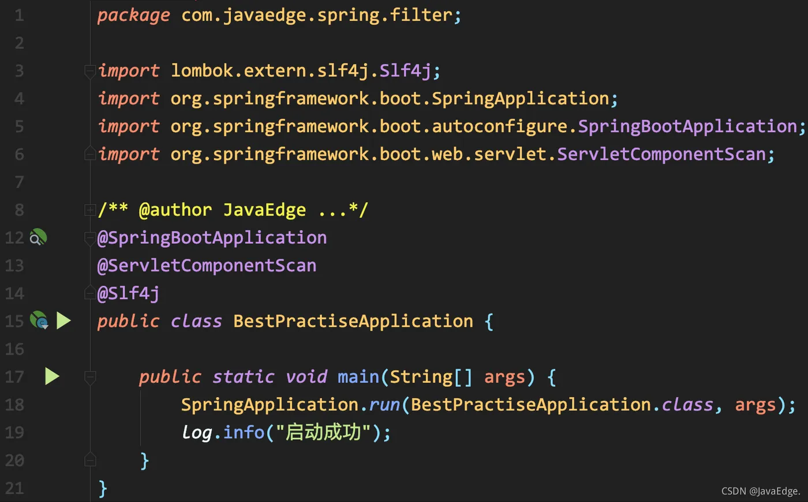Click the "启动成功" string literal

pyautogui.click(x=323, y=432)
